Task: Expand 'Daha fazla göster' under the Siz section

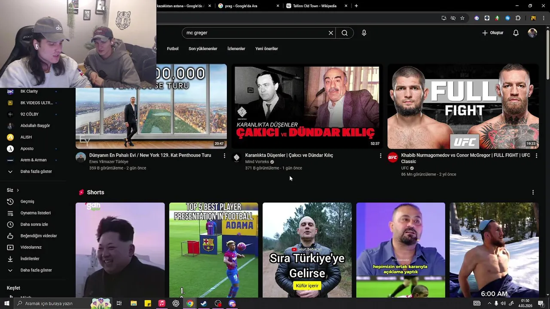Action: (34, 270)
